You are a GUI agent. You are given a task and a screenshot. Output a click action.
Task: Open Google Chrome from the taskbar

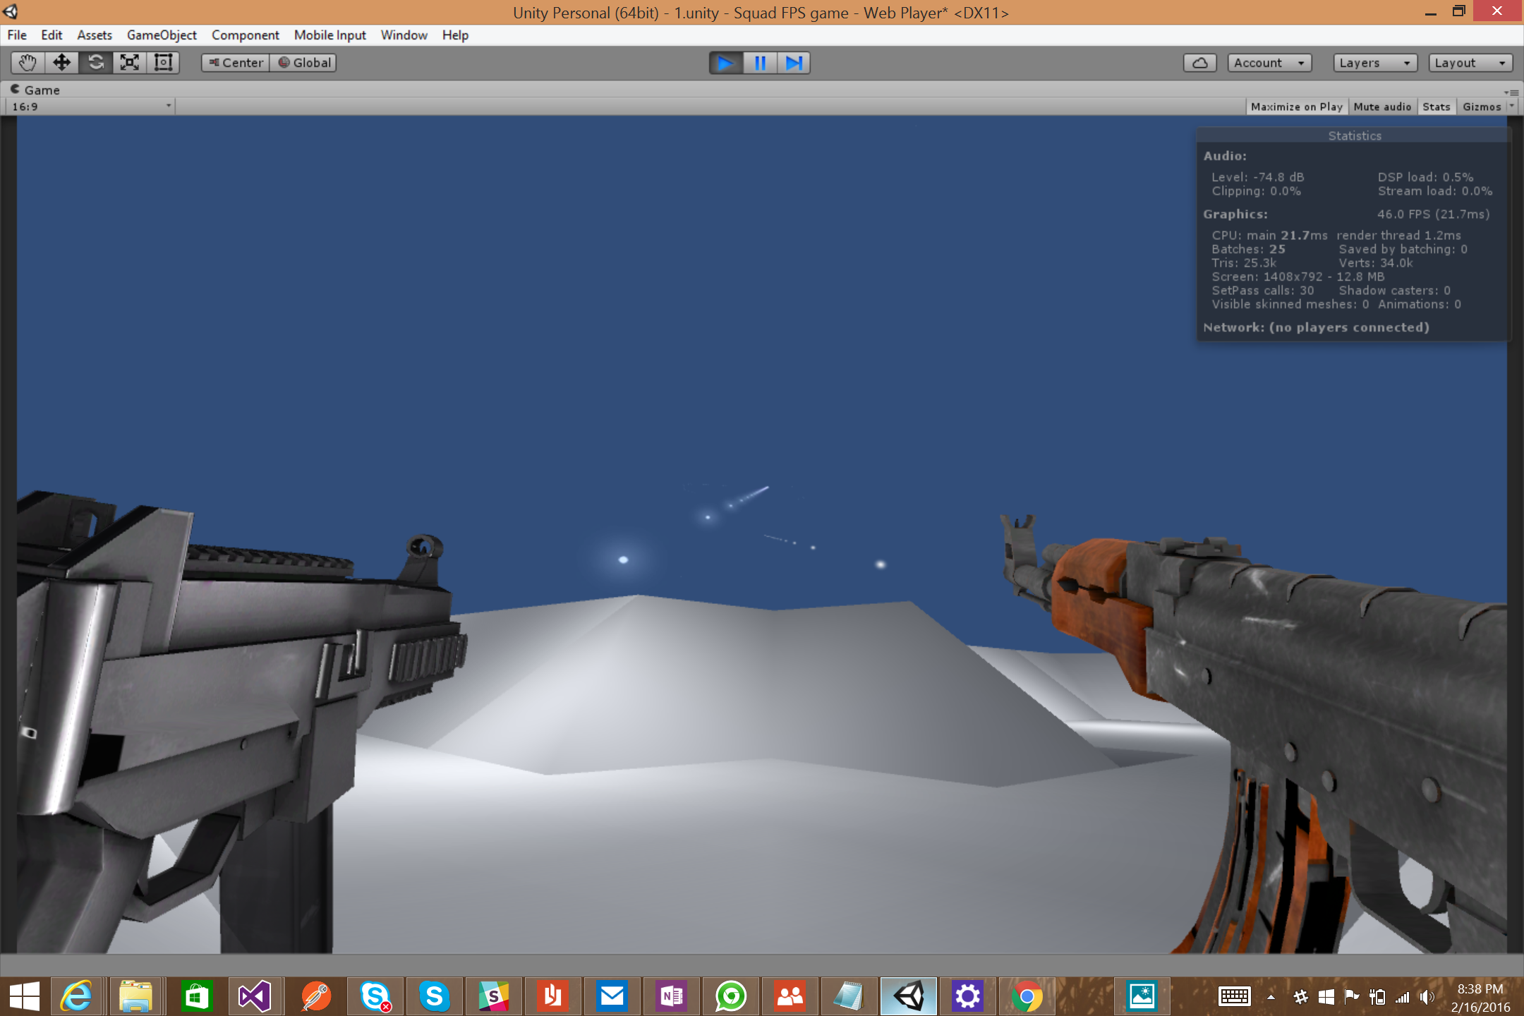coord(1027,996)
